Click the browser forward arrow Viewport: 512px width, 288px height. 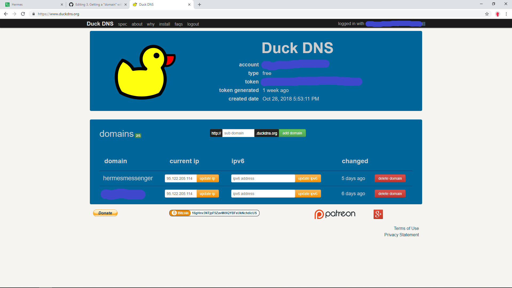tap(14, 14)
